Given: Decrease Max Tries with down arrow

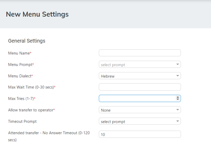Looking at the screenshot, I should pyautogui.click(x=178, y=100).
